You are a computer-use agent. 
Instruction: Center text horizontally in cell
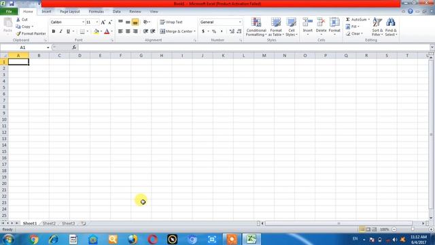click(128, 31)
